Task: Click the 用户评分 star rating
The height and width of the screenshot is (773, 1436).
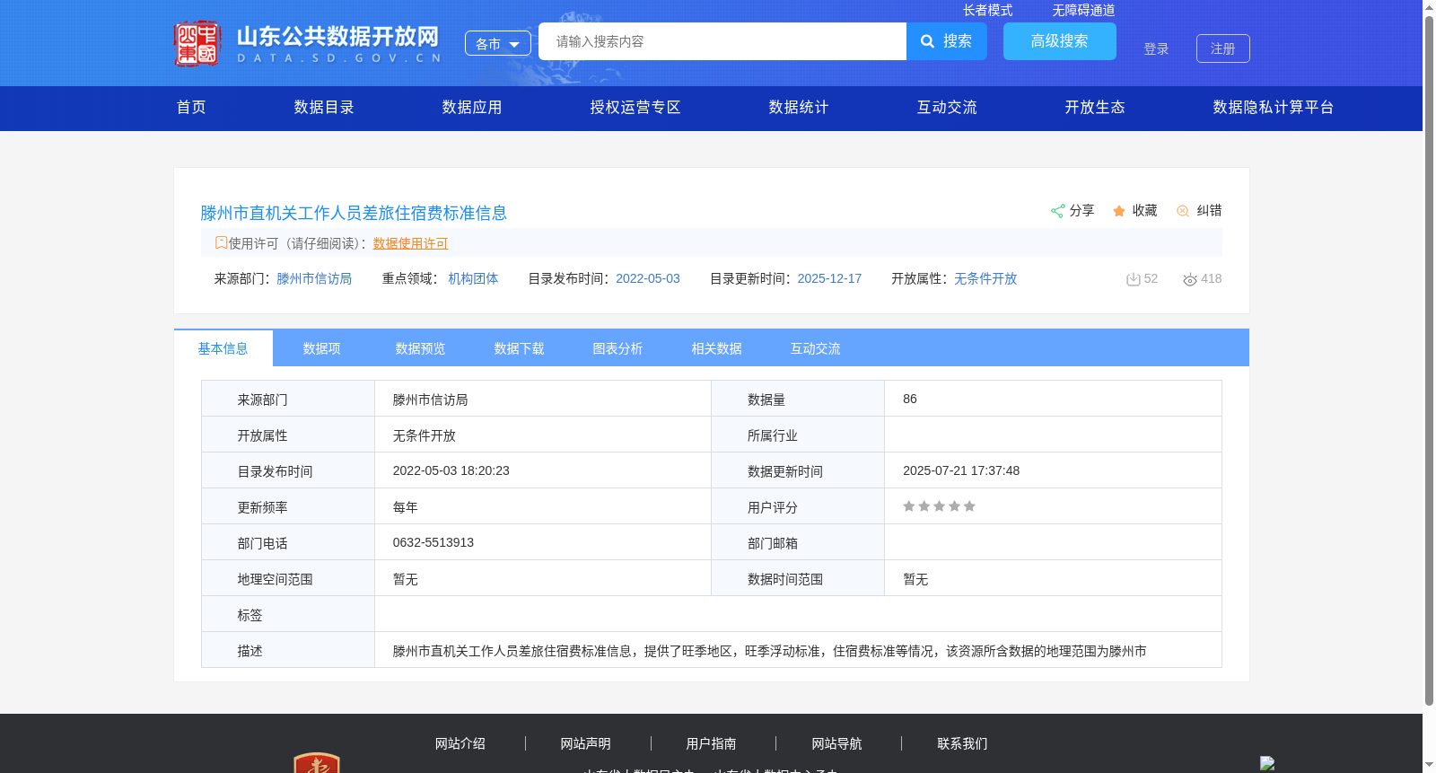Action: [939, 506]
